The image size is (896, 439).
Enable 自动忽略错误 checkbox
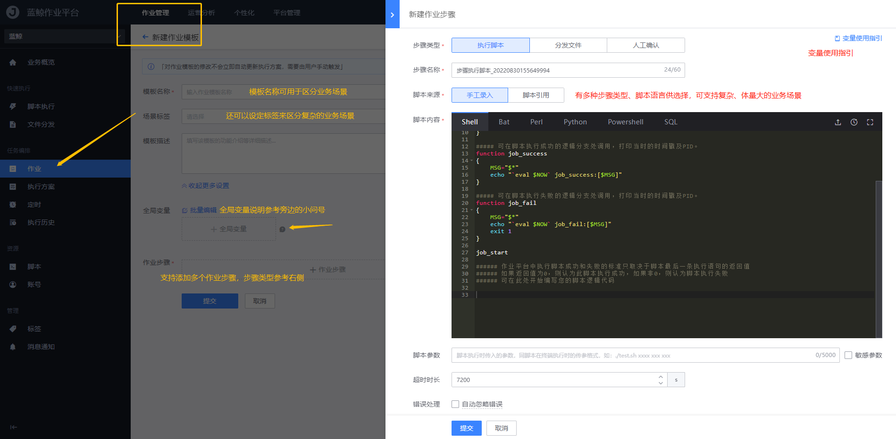tap(455, 404)
